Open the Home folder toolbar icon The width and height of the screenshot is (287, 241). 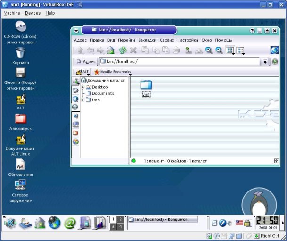[x=111, y=50]
